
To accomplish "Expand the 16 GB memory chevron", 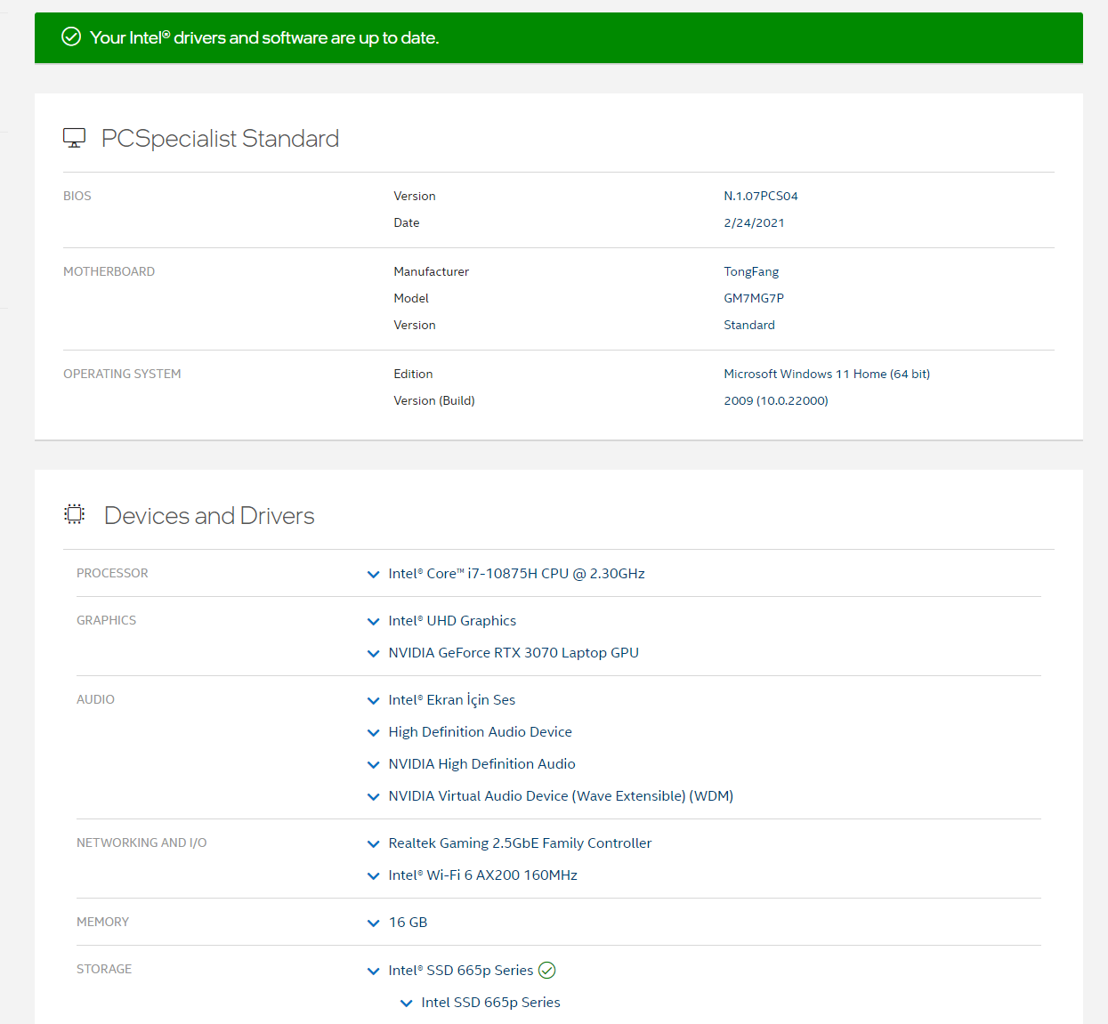I will tap(374, 923).
